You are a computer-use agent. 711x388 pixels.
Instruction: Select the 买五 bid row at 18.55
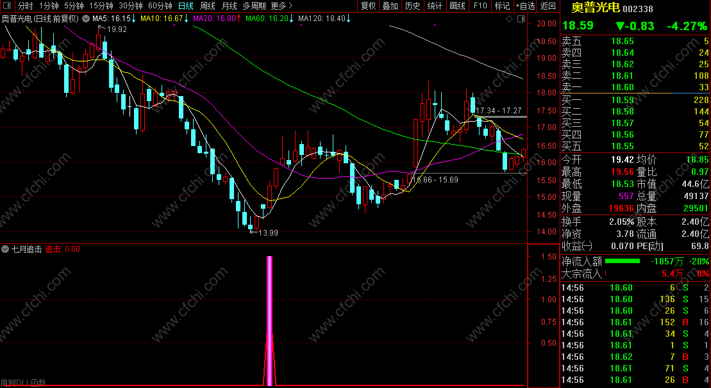tap(635, 146)
